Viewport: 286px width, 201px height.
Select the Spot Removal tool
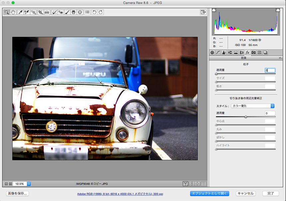click(54, 12)
